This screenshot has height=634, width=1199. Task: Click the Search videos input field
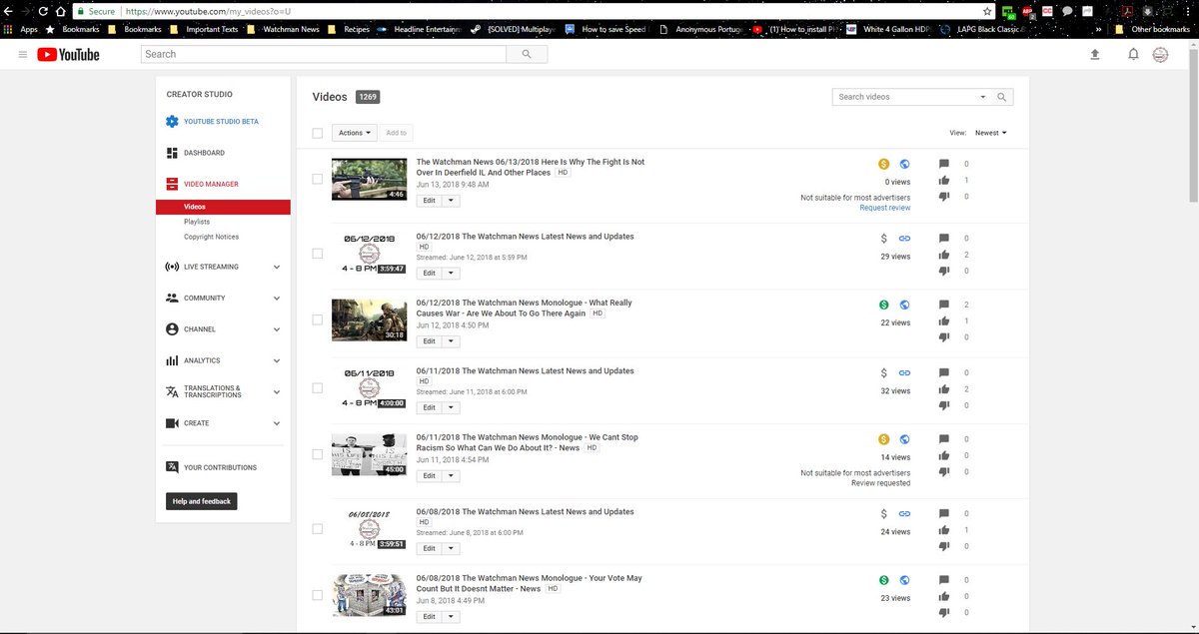click(x=904, y=97)
